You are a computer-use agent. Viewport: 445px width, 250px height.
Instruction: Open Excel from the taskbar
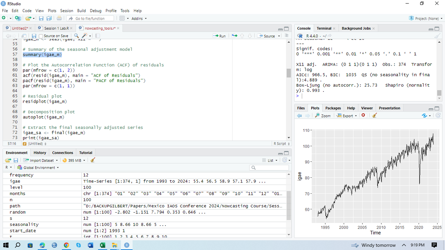tap(102, 245)
